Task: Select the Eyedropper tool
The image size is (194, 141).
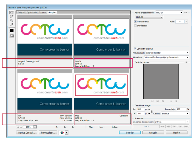Action: (12, 24)
